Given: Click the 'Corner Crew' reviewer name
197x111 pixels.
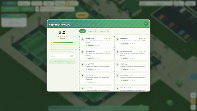Looking at the screenshot, I should (89, 88).
